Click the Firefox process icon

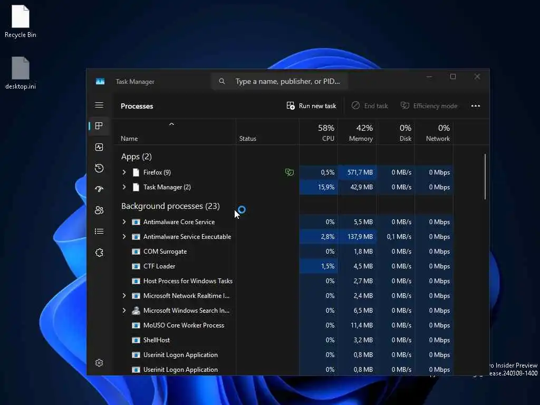[136, 172]
